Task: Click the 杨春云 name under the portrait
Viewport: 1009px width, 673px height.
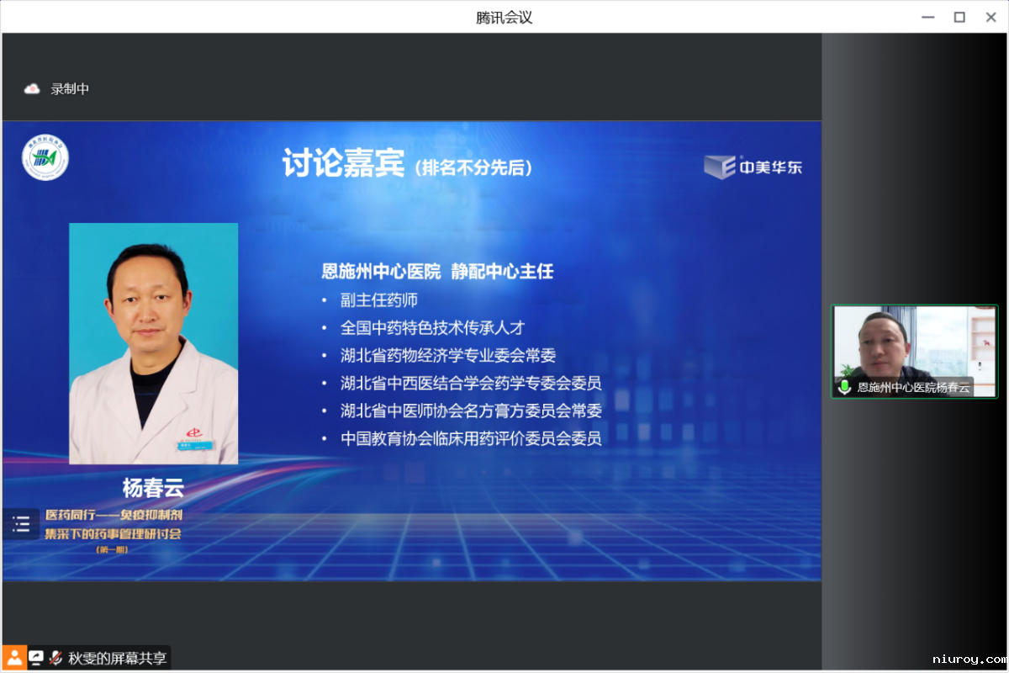Action: coord(153,488)
